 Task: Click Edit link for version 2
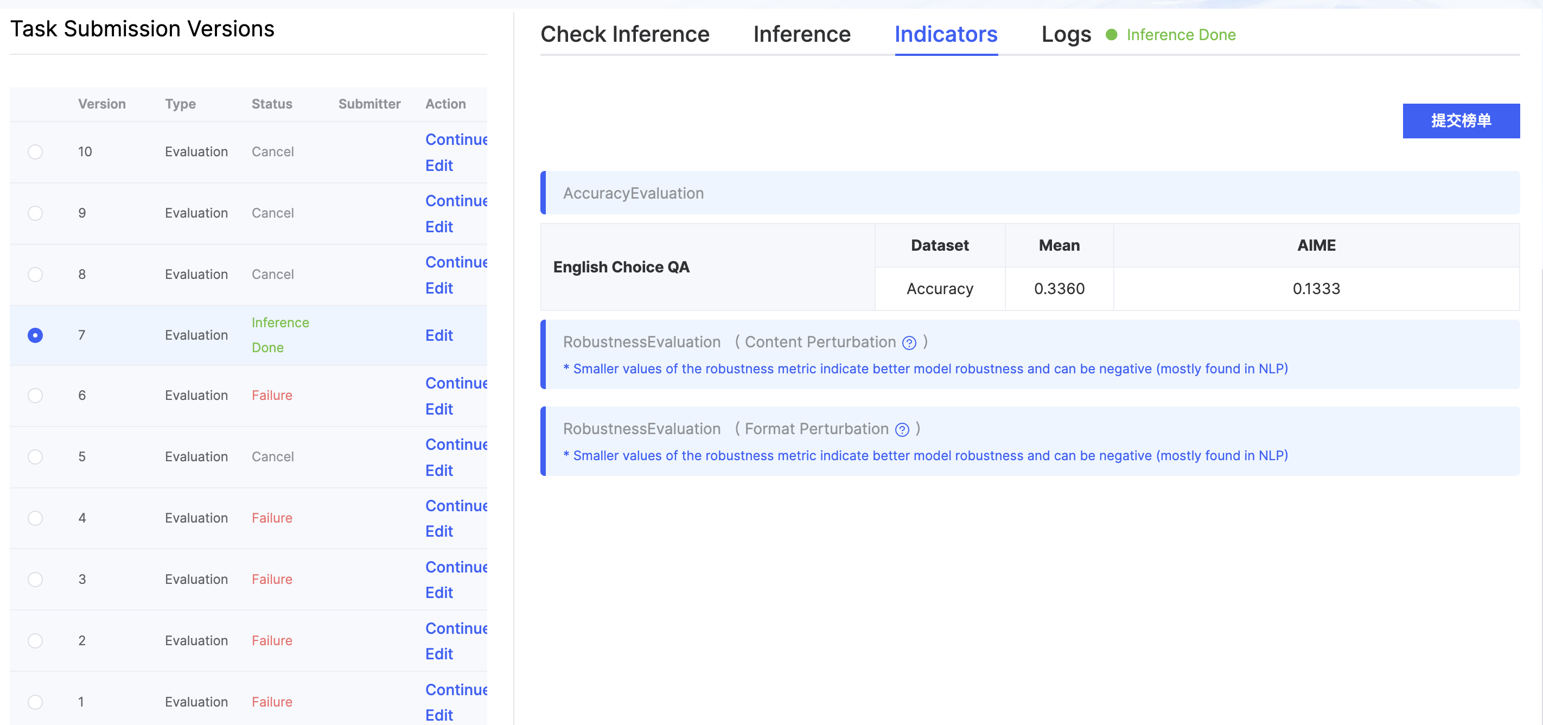tap(438, 654)
